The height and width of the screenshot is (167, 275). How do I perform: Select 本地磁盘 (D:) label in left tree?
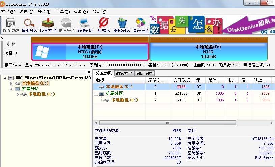[42, 94]
